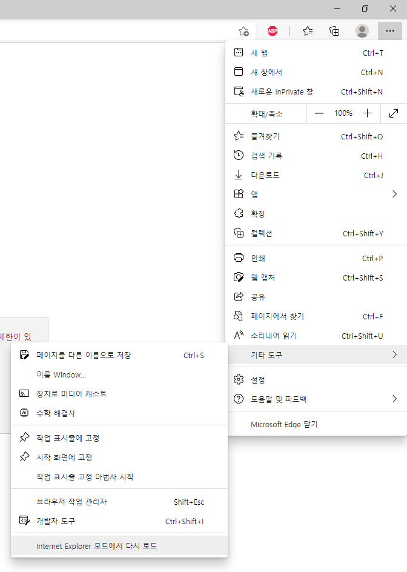
Task: Click the 도움말 및 피드백 question mark icon
Action: coord(239,399)
